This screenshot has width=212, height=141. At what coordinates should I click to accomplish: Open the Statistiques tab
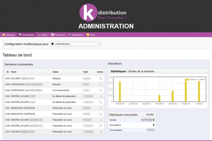[x=76, y=35]
